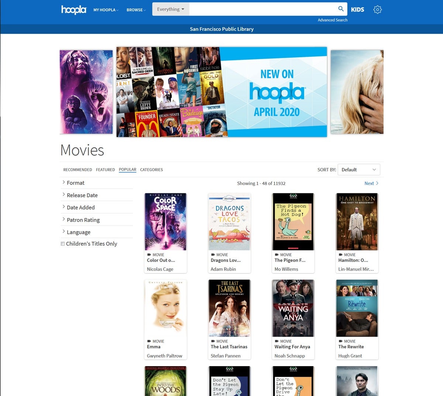Go to KIDS mode
Image resolution: width=443 pixels, height=396 pixels.
[357, 10]
